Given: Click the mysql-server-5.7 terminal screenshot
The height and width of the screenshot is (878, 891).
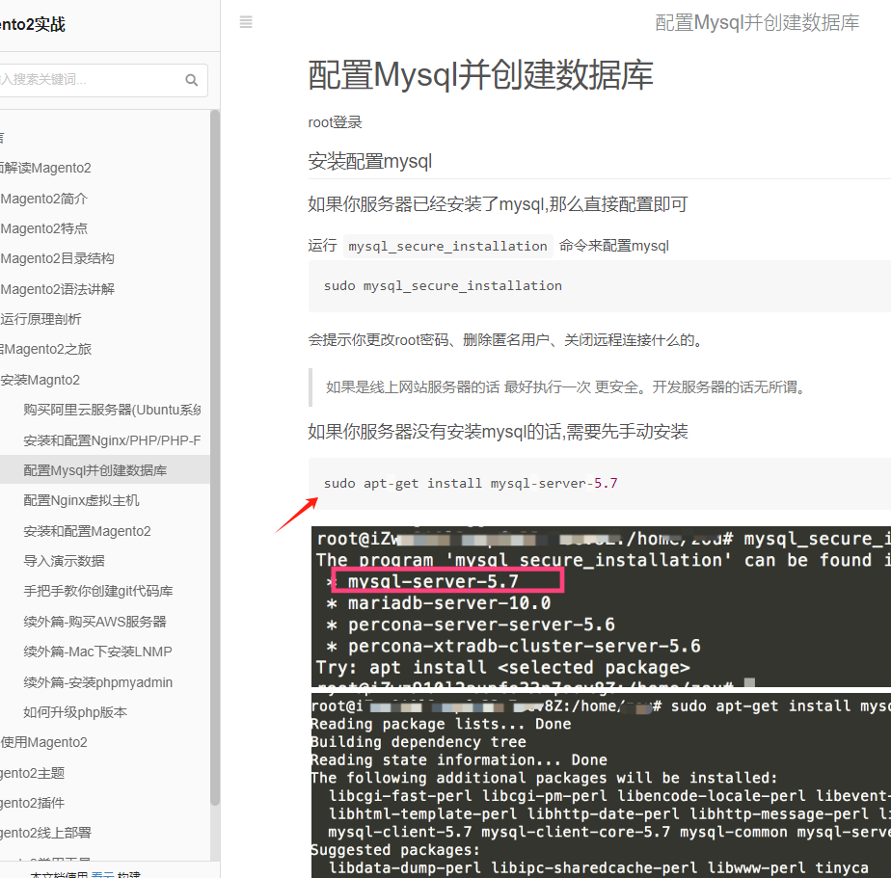Looking at the screenshot, I should (x=600, y=607).
